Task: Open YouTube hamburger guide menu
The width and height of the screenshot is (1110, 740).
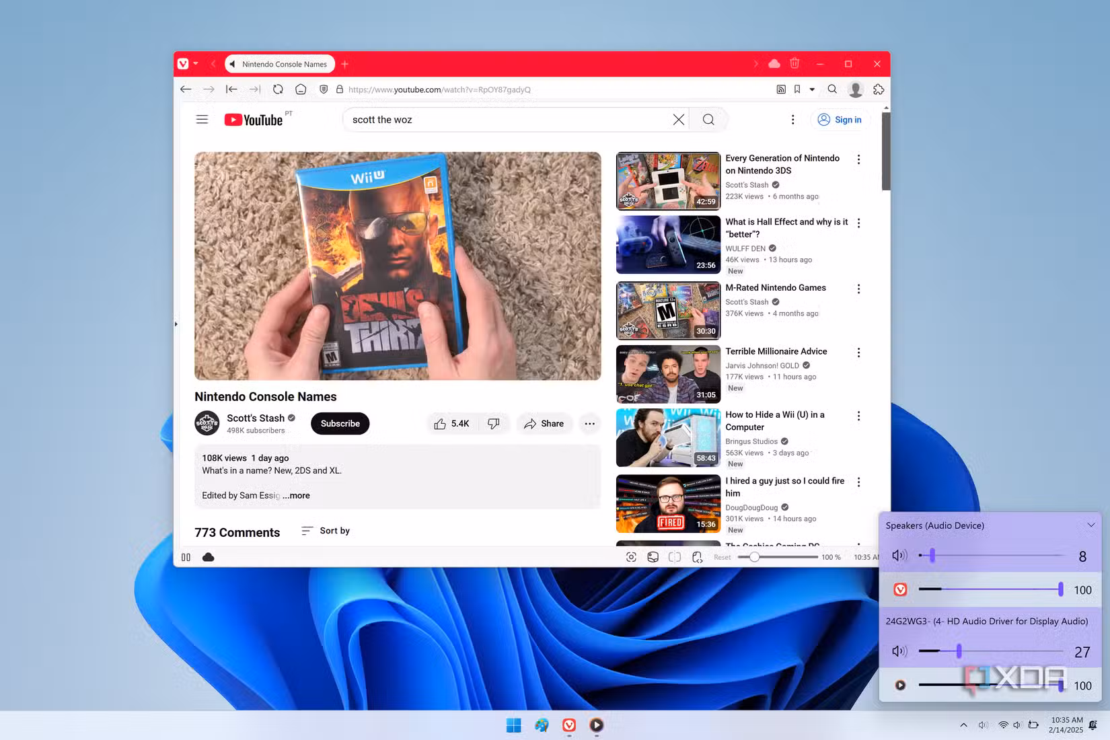Action: (202, 119)
